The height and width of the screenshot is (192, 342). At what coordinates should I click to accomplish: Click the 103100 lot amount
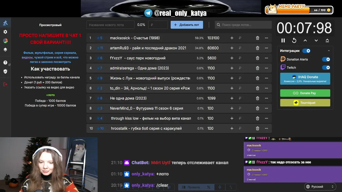213,38
